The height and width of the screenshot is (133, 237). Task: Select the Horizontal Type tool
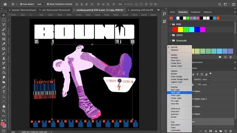click(4, 92)
